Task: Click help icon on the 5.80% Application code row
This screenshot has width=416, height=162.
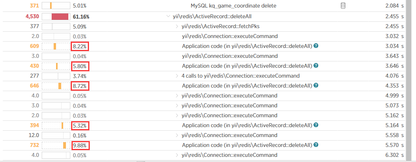Action: point(316,66)
